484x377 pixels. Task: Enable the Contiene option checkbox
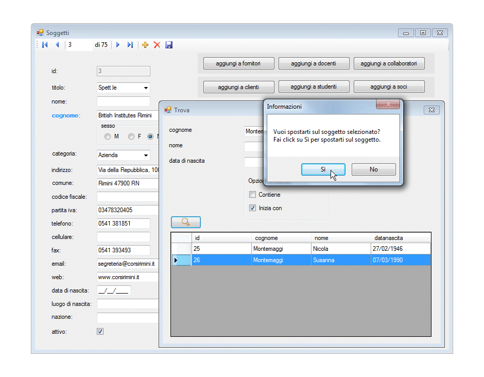(252, 195)
